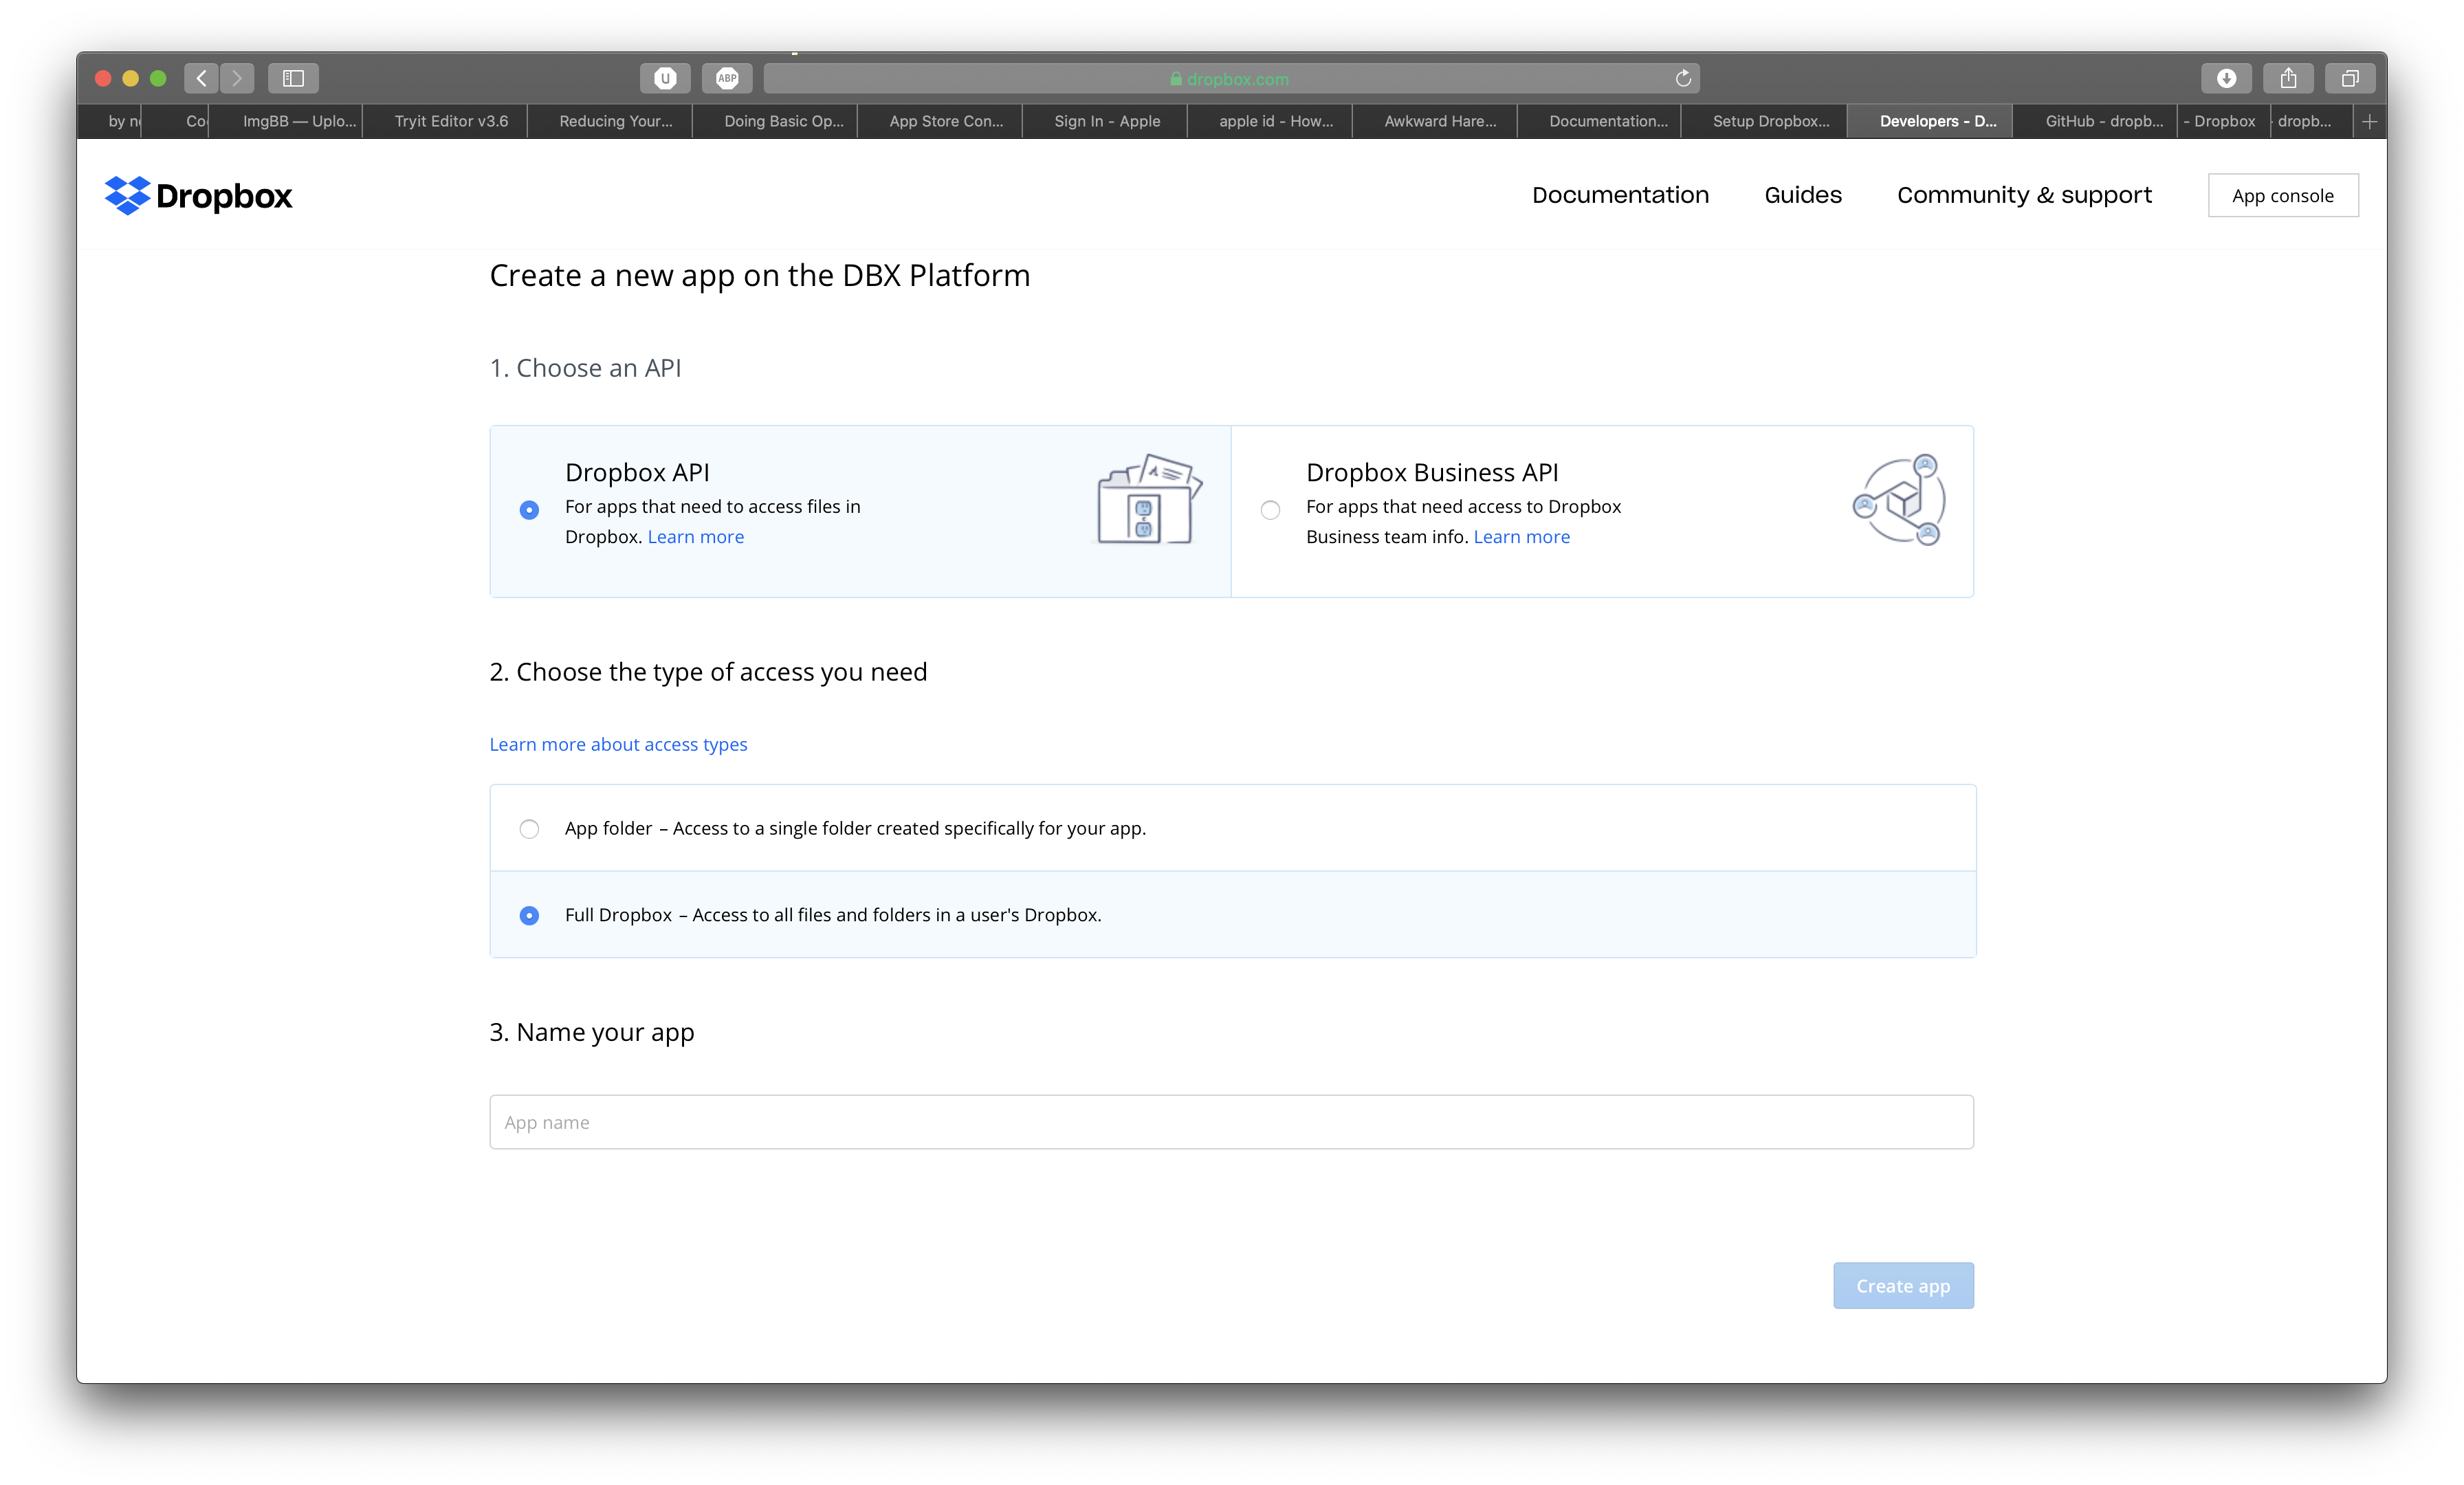Go back with Safari's back arrow

coord(201,78)
